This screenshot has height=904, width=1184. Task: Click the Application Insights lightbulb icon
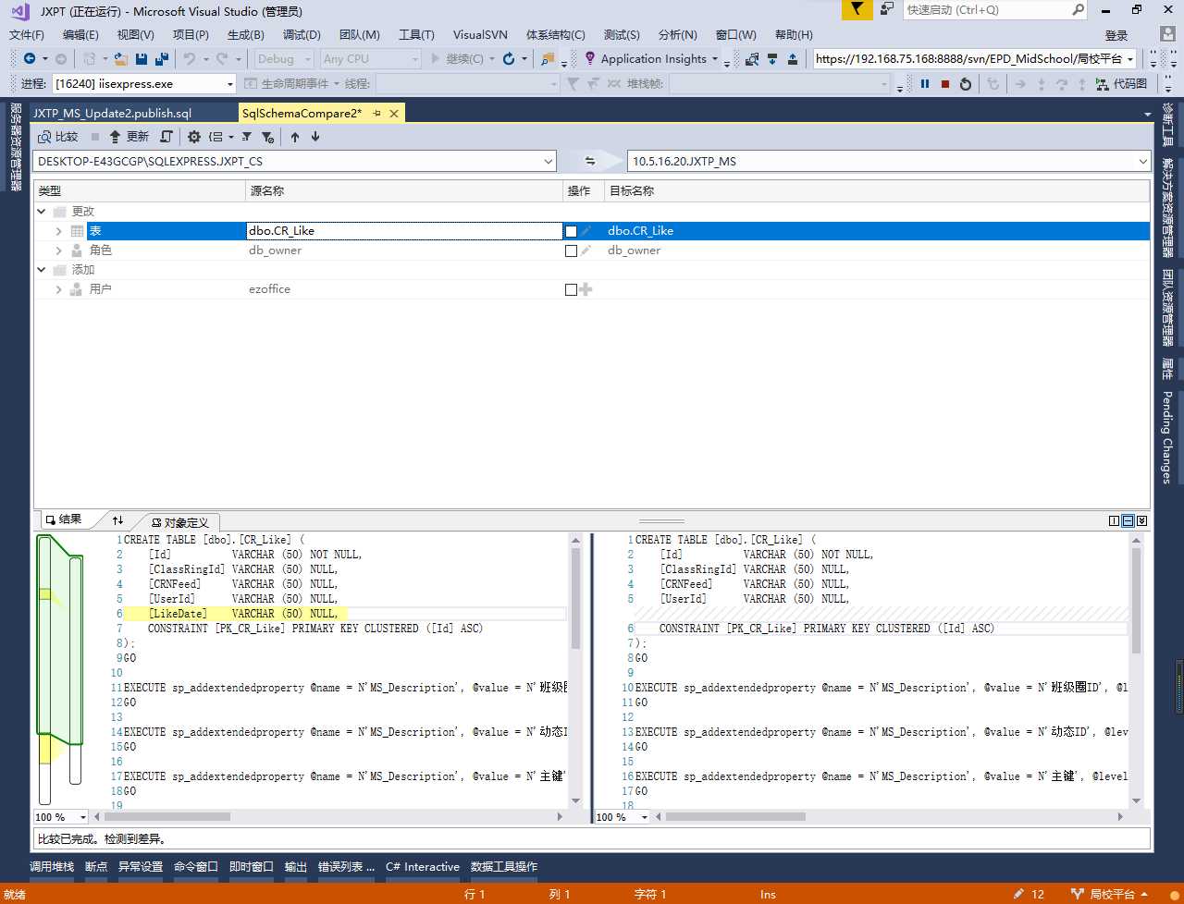(590, 58)
